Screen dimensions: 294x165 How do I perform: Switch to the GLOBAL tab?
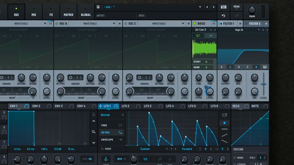(86, 11)
